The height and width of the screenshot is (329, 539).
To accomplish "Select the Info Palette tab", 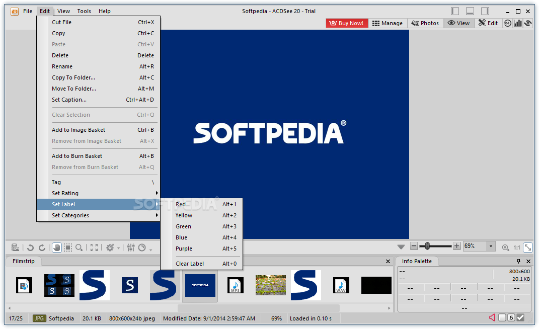I will (417, 261).
